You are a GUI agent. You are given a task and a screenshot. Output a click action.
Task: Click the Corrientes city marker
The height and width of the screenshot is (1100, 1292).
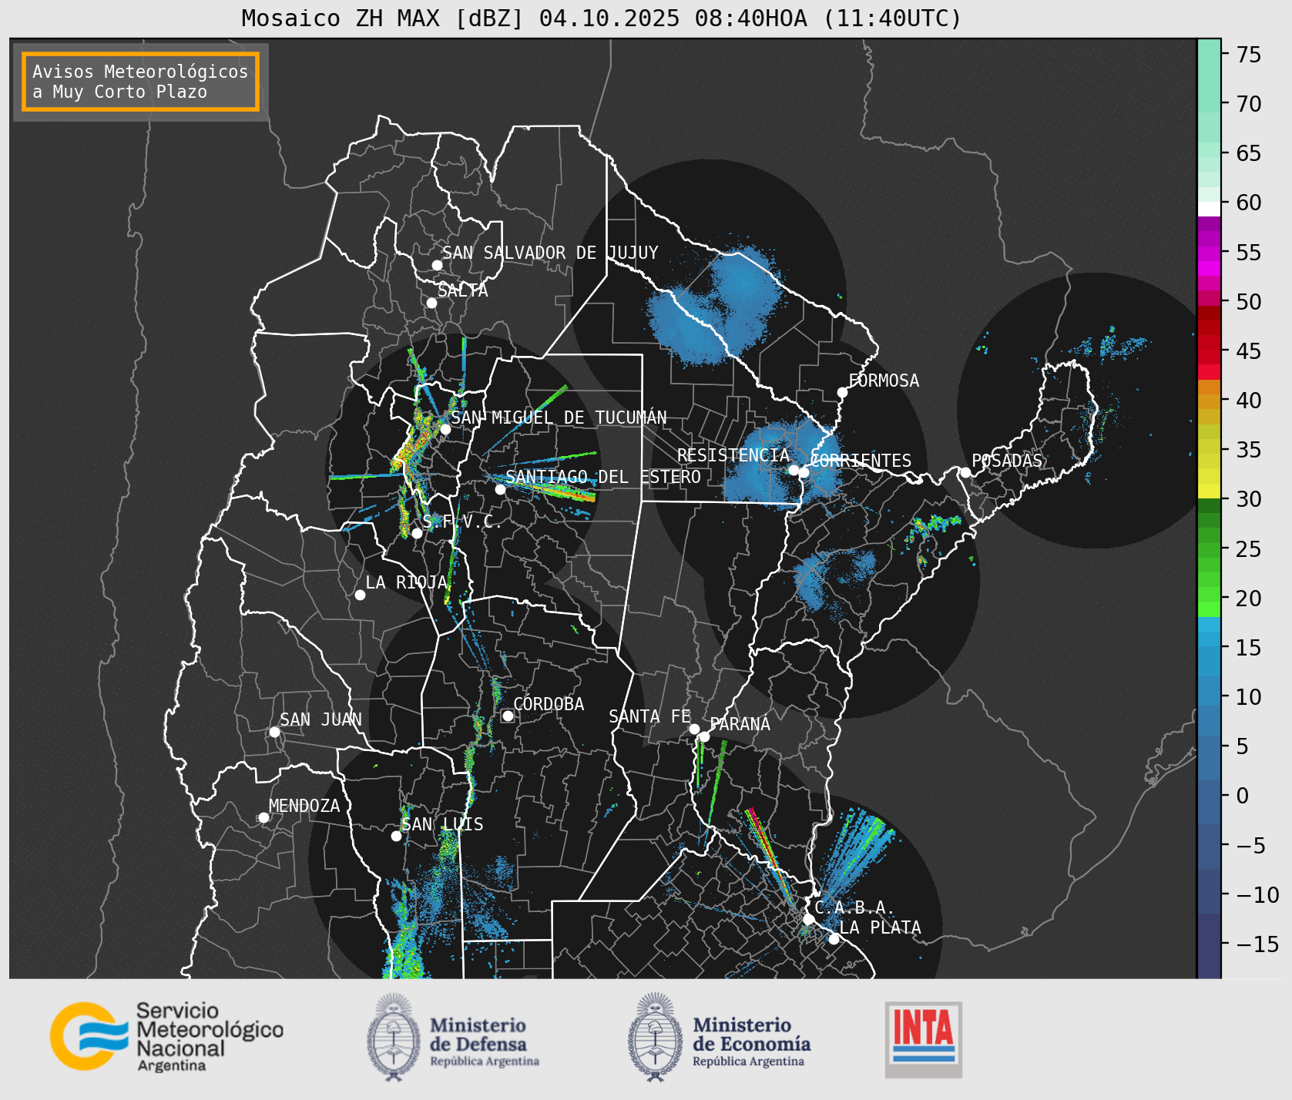(804, 472)
